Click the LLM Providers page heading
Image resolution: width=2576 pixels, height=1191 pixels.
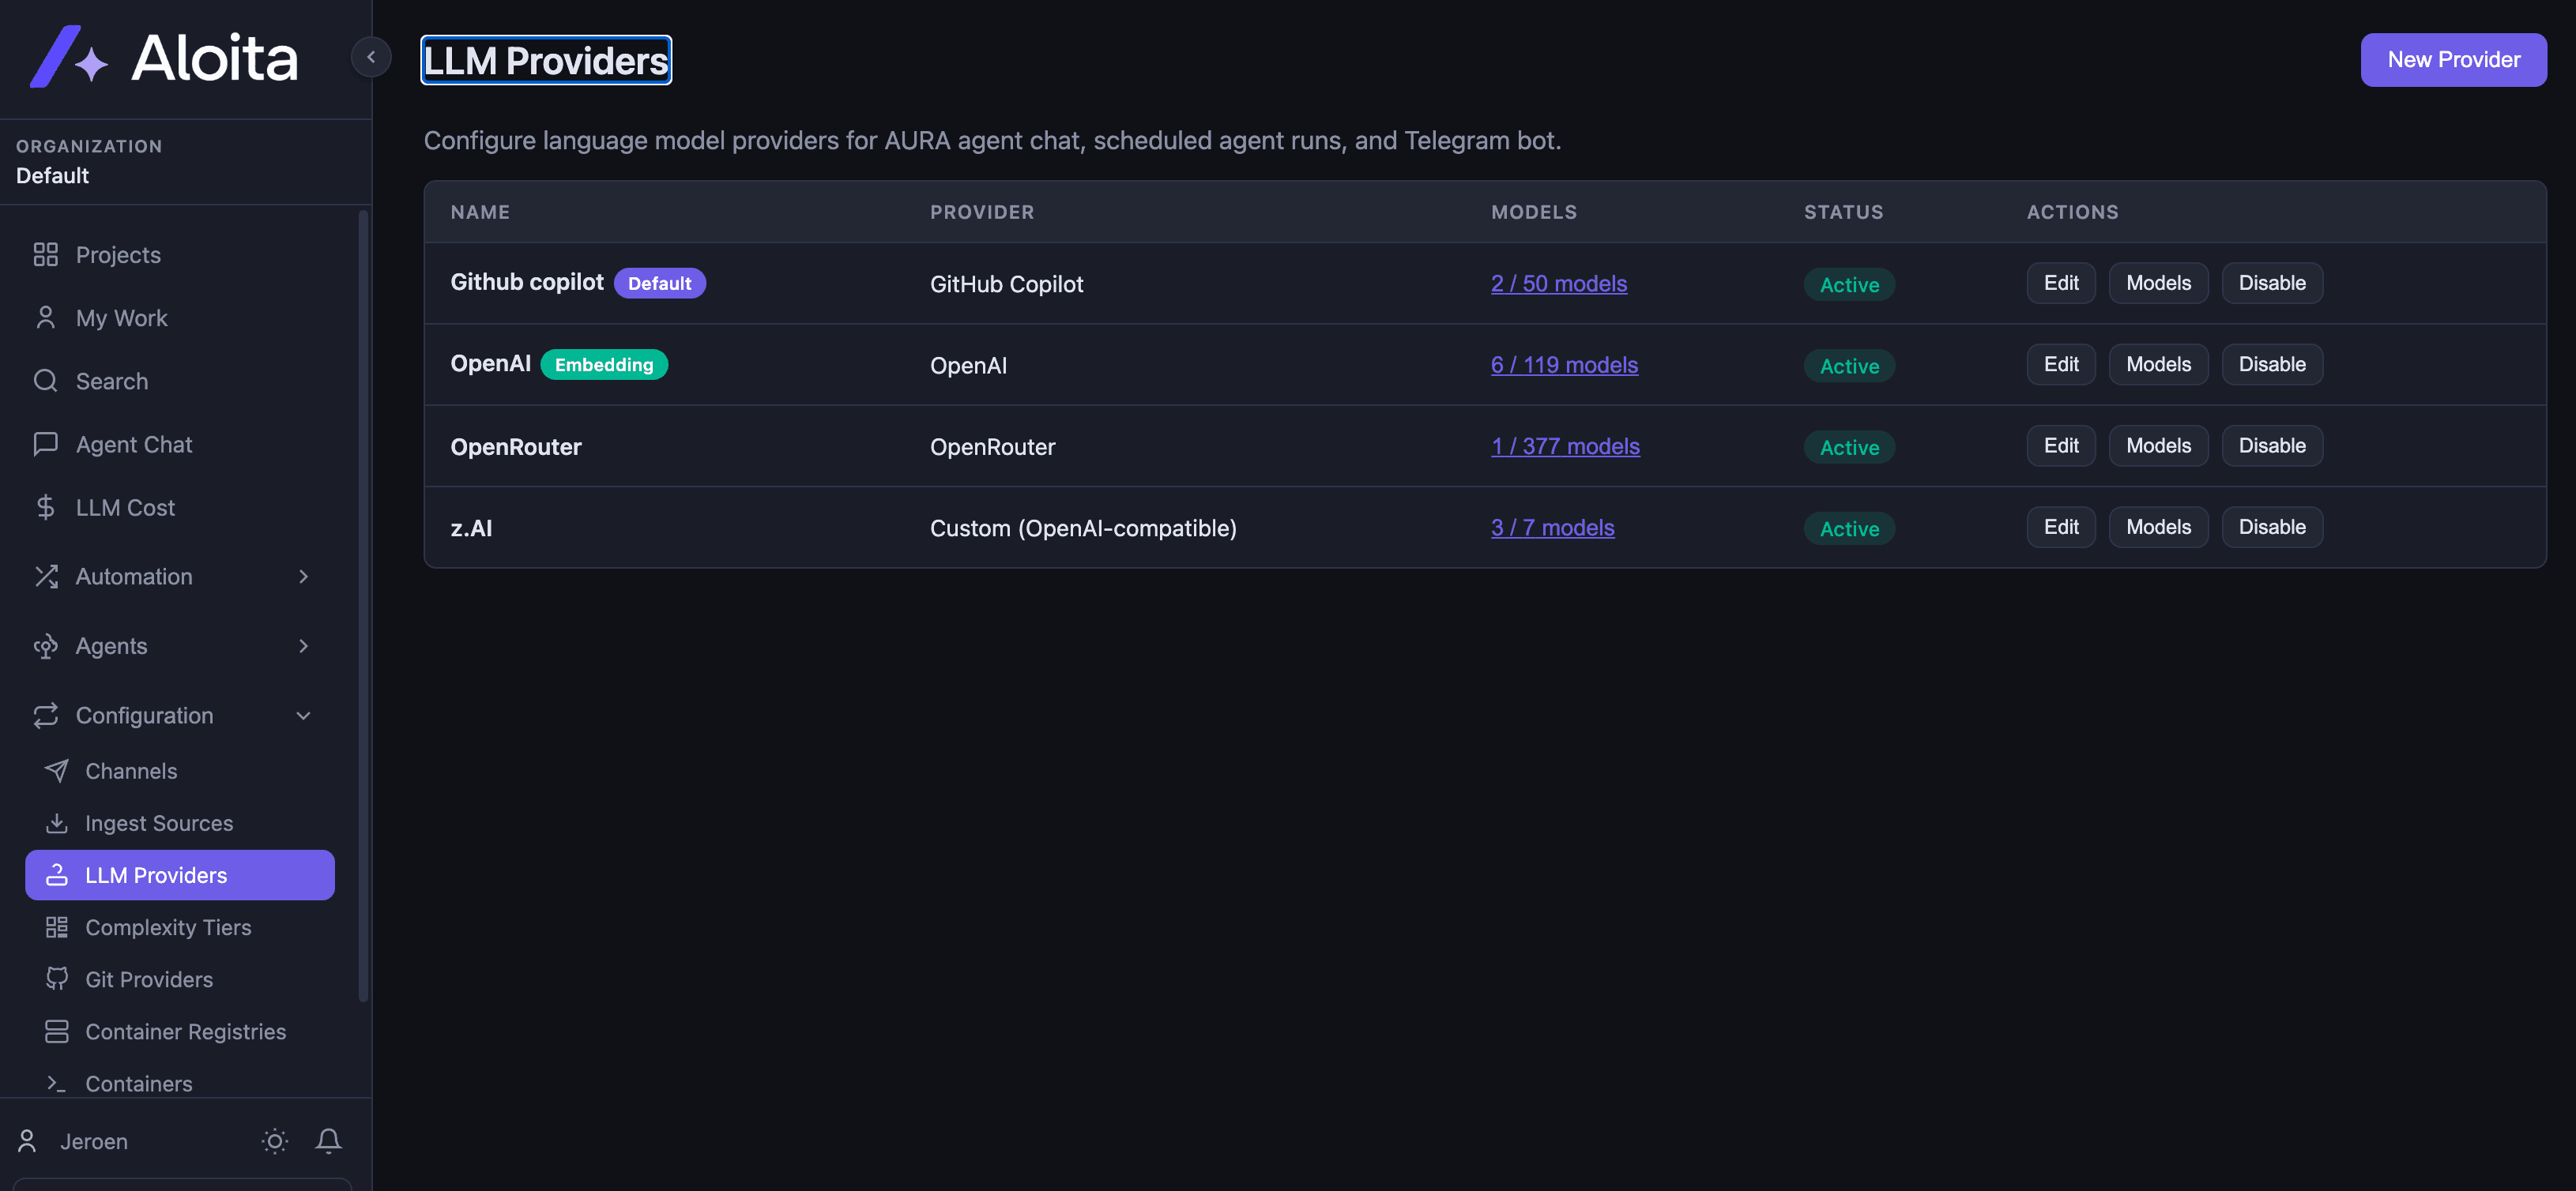pos(546,61)
